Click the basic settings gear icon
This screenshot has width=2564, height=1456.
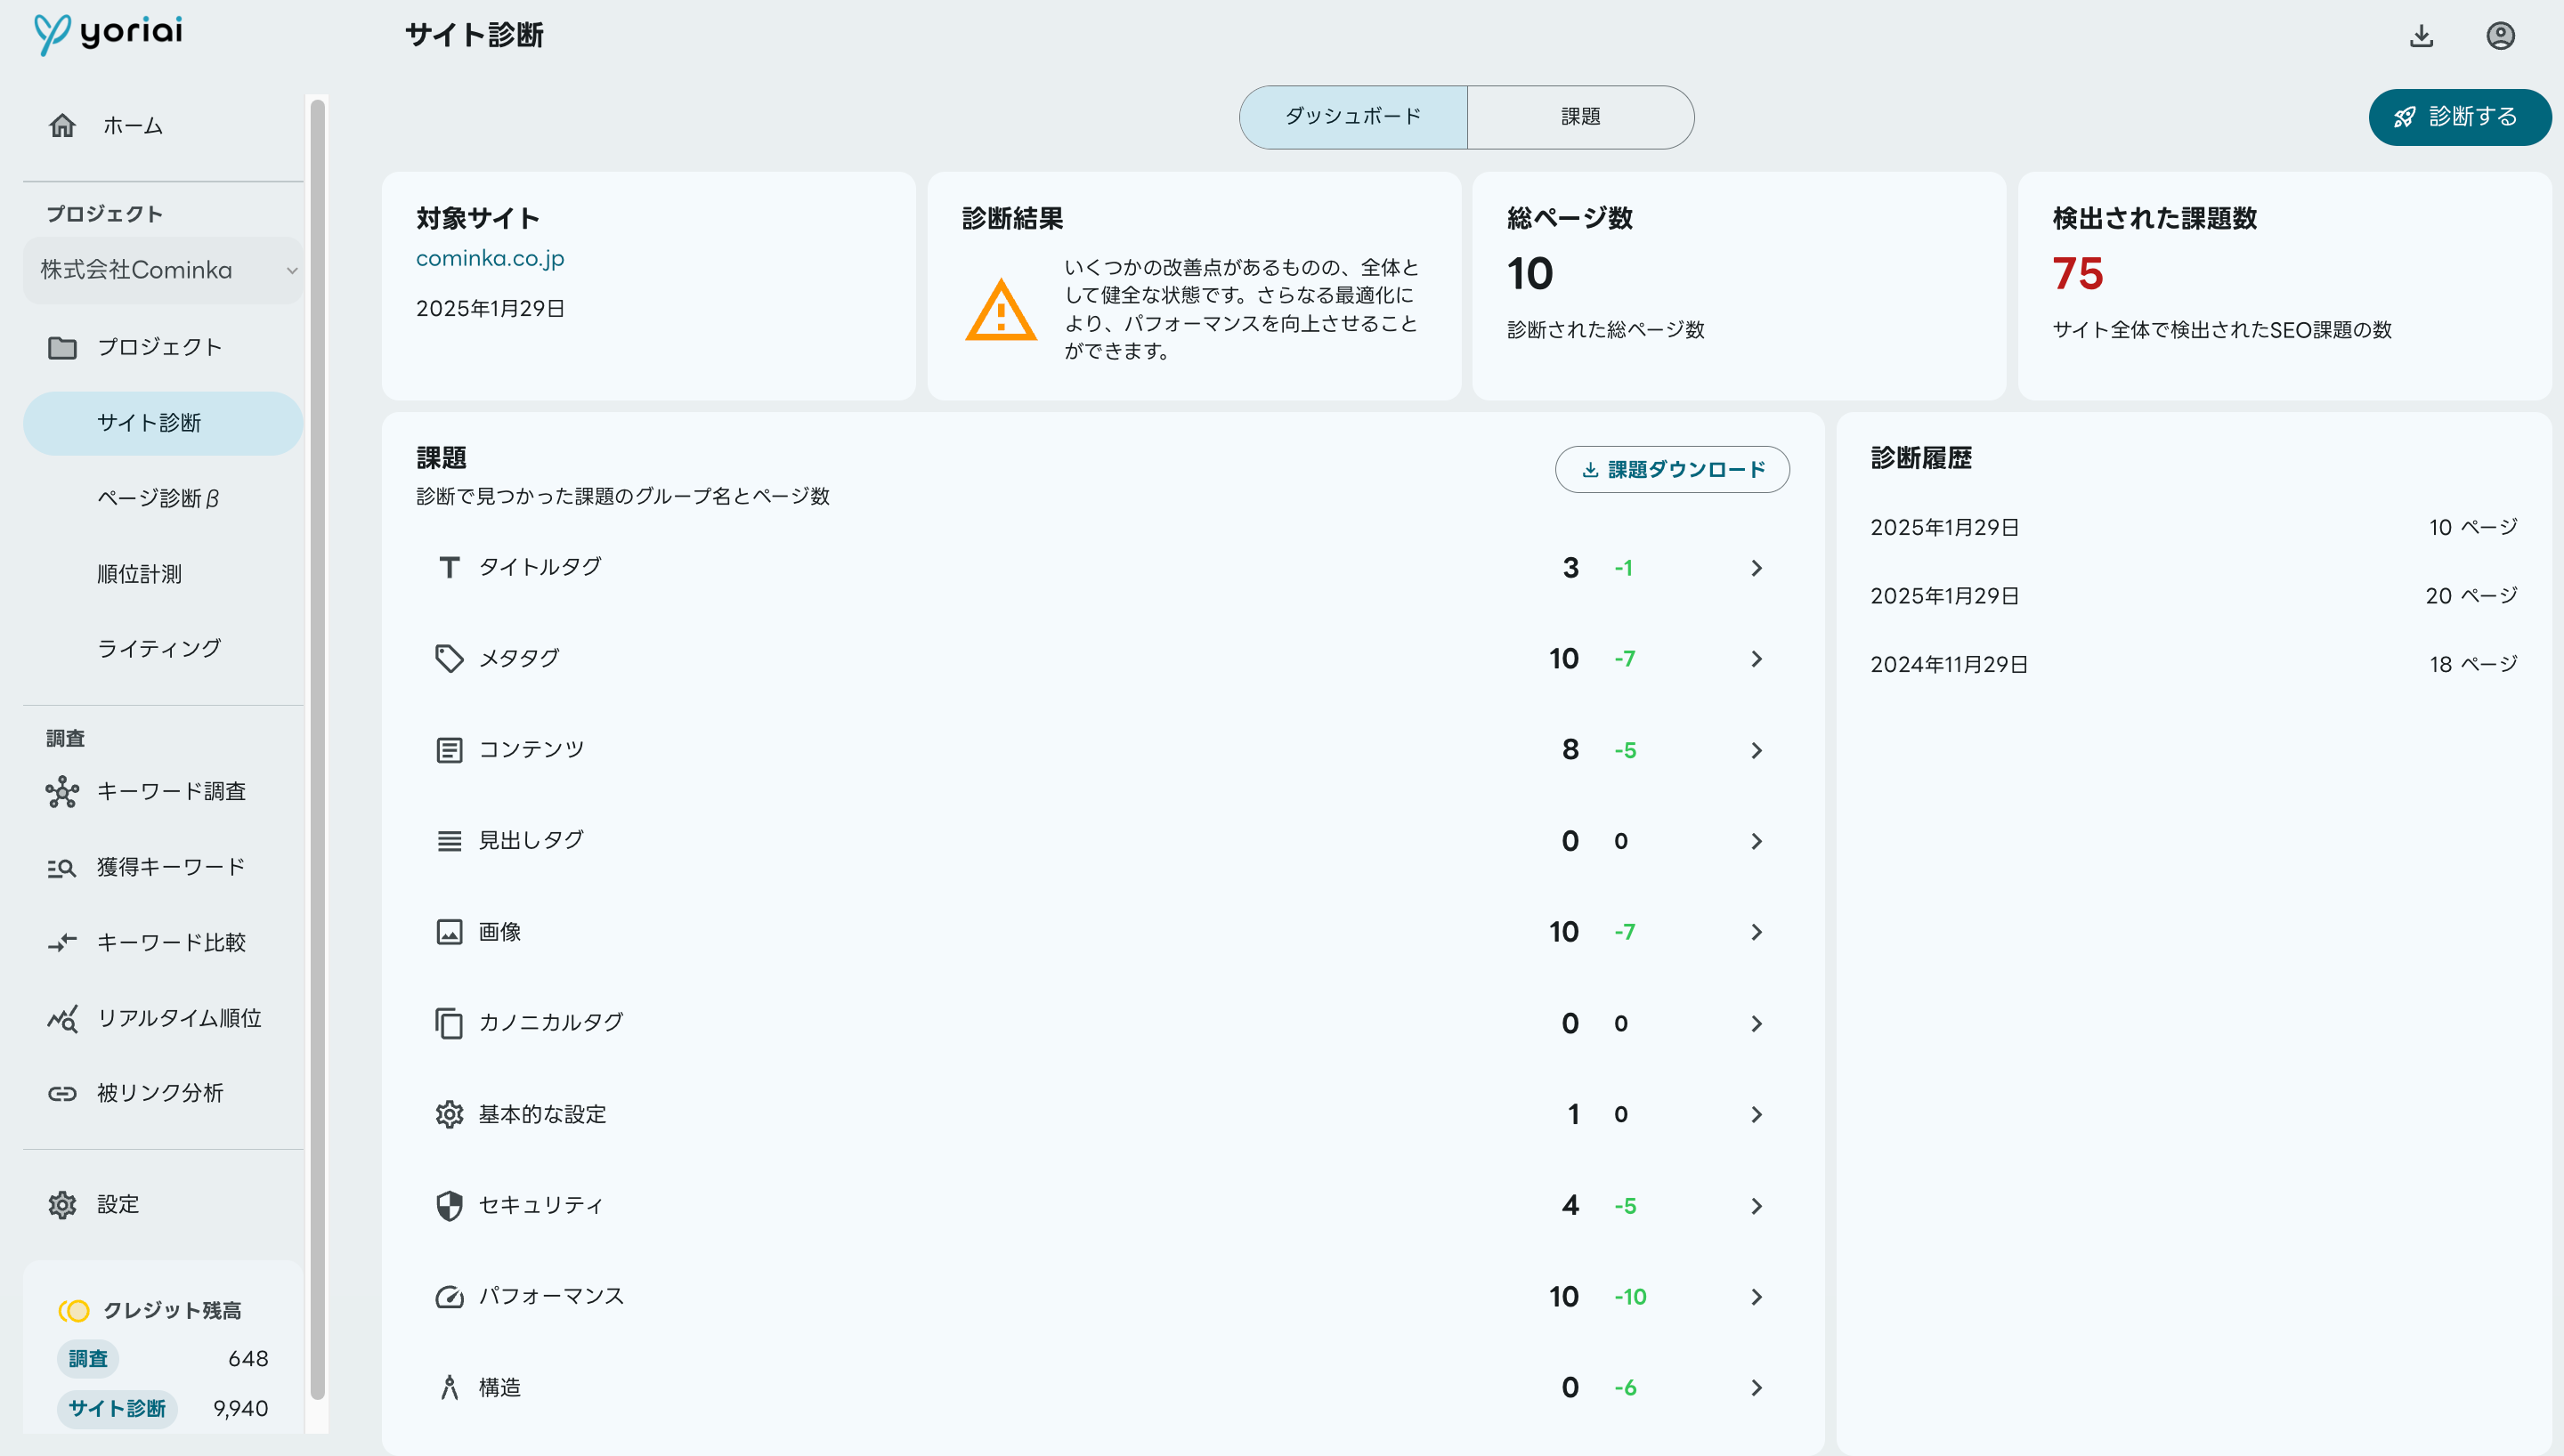click(x=449, y=1115)
